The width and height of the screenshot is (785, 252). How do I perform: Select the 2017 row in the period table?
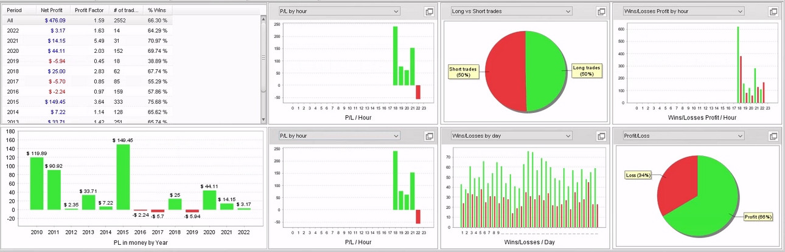tap(88, 82)
